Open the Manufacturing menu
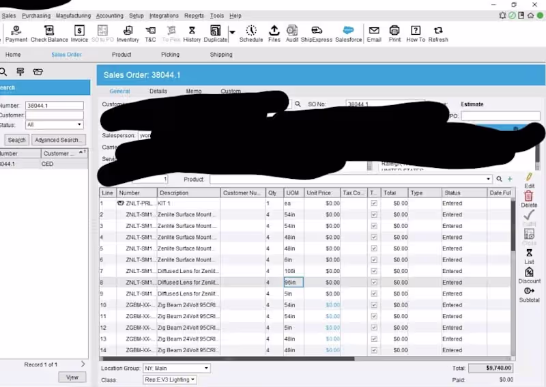Viewport: 546px width, 387px height. (x=73, y=16)
